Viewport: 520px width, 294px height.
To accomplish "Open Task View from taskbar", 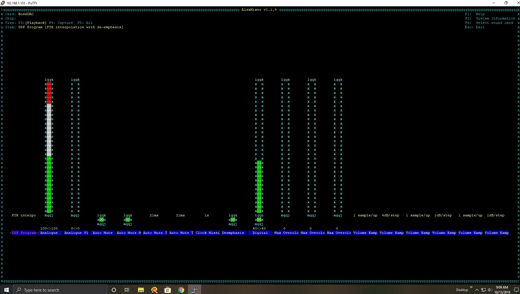I will tap(127, 290).
